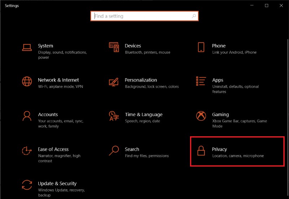Open Personalization settings title

(141, 80)
